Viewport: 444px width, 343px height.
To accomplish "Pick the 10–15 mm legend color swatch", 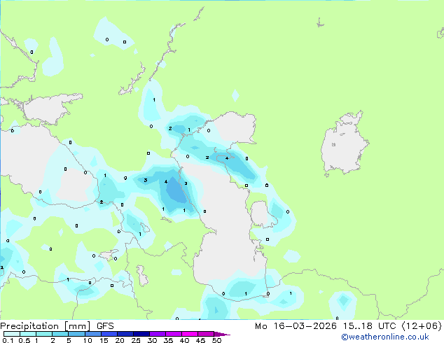I will tap(93, 334).
